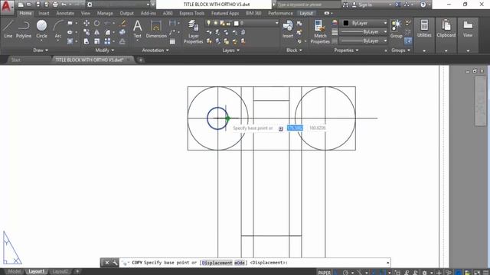Screen dimensions: 490x275
Task: Click the Group tool icon
Action: (x=397, y=29)
